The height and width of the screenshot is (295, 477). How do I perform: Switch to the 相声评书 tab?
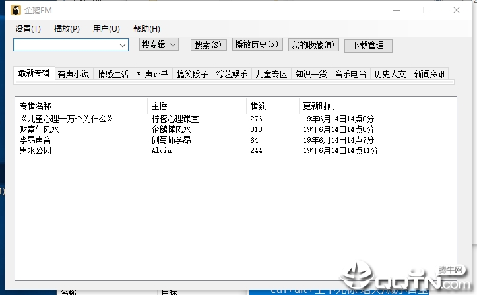[x=152, y=74]
